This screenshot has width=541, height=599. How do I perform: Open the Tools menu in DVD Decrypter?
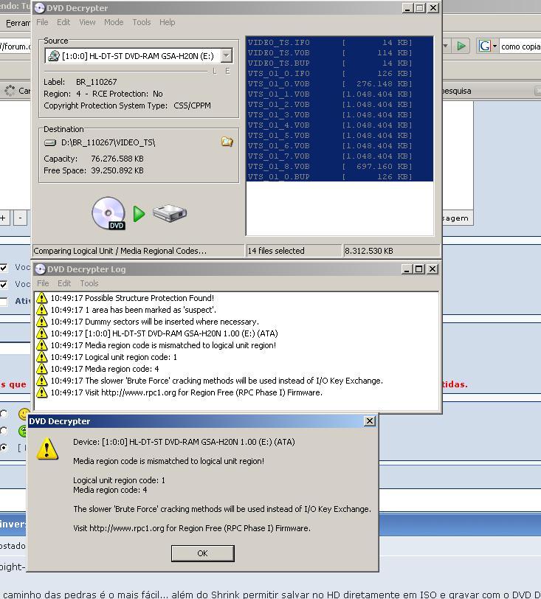142,22
